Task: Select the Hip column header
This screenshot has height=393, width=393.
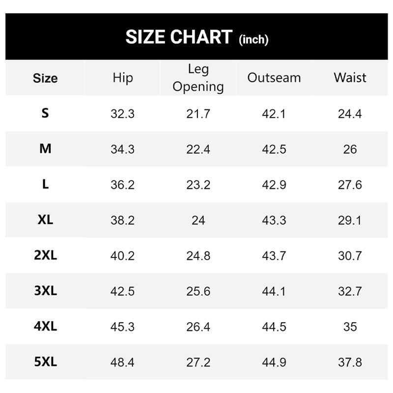Action: point(122,78)
